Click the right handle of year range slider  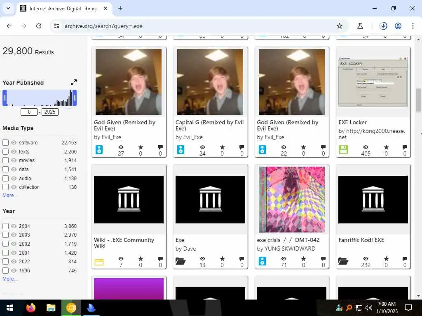coord(75,98)
